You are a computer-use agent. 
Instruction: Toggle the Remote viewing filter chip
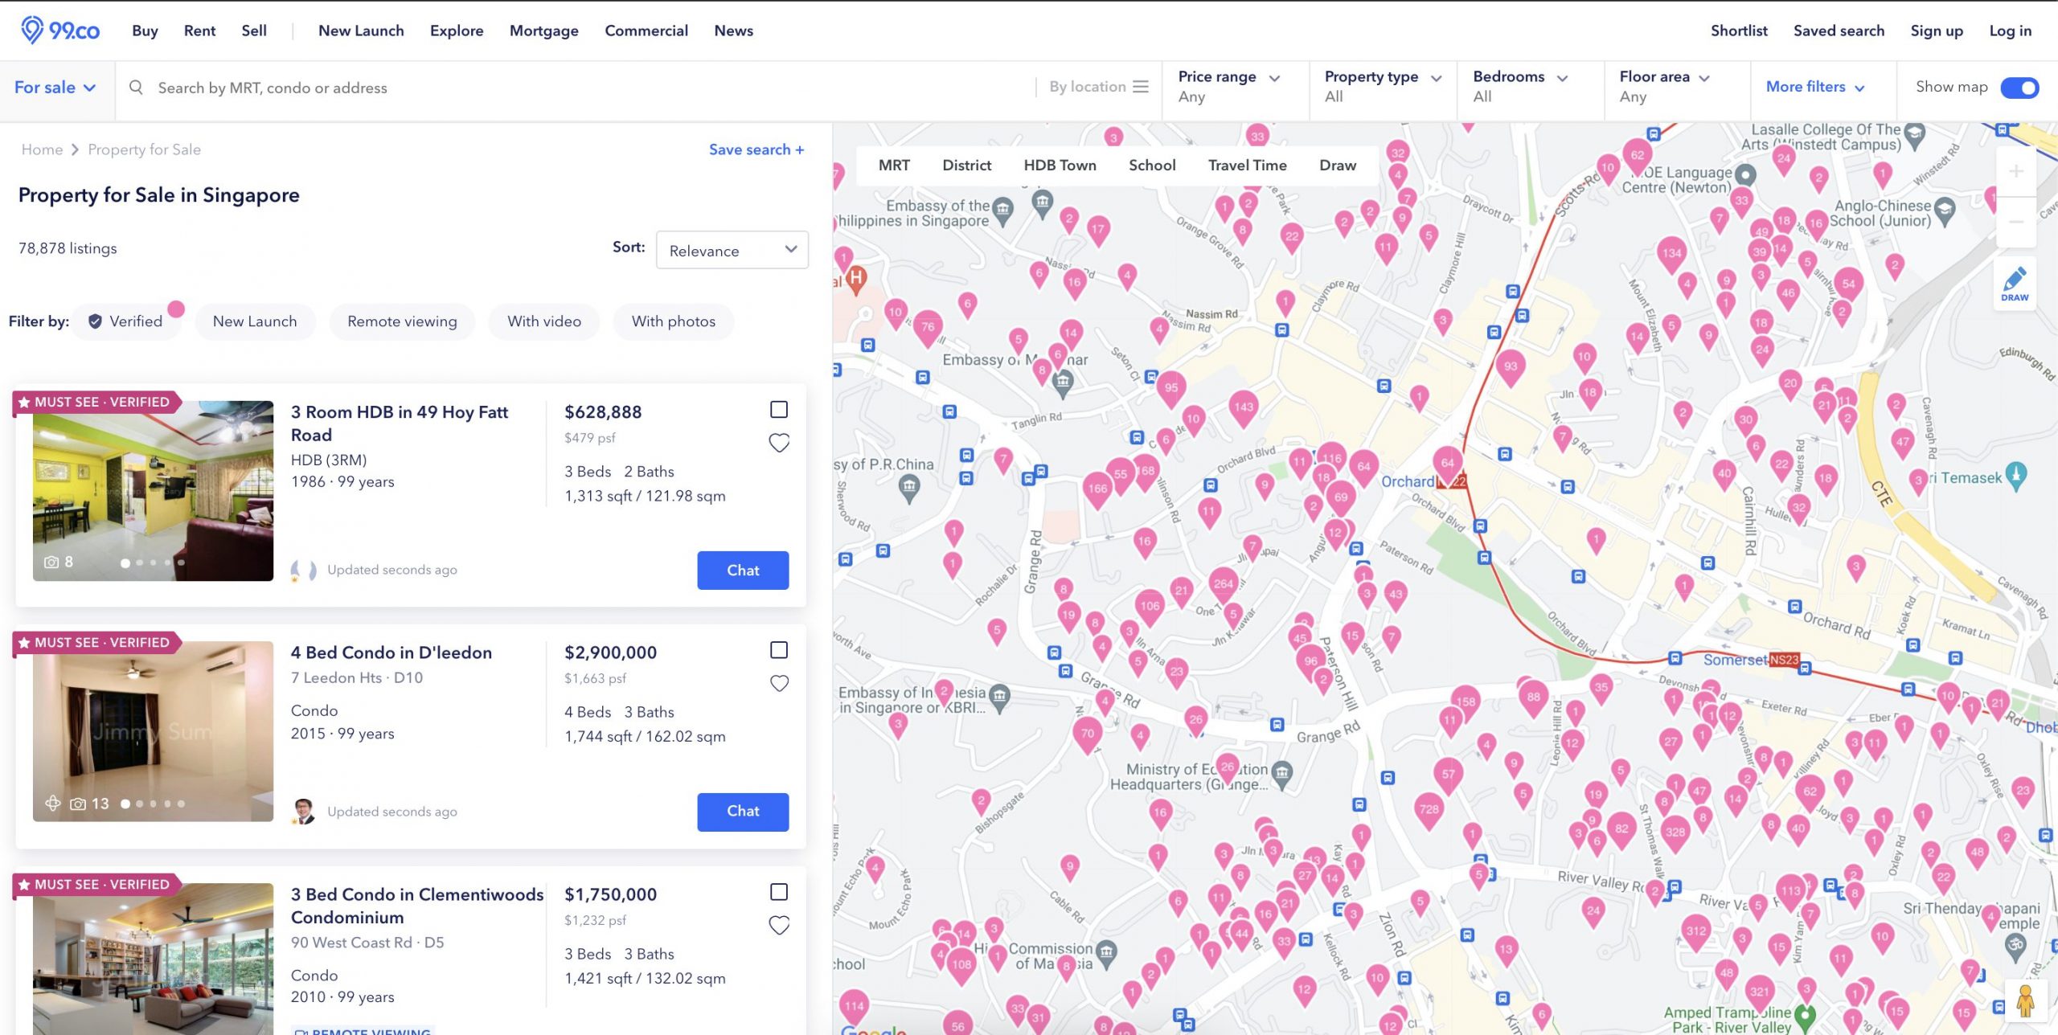(x=402, y=321)
